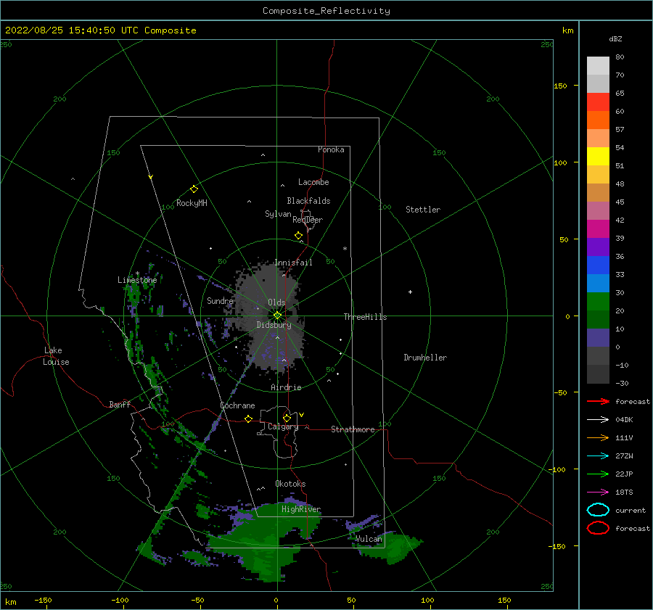Select the RedDeer label
653x610 pixels.
coord(308,220)
